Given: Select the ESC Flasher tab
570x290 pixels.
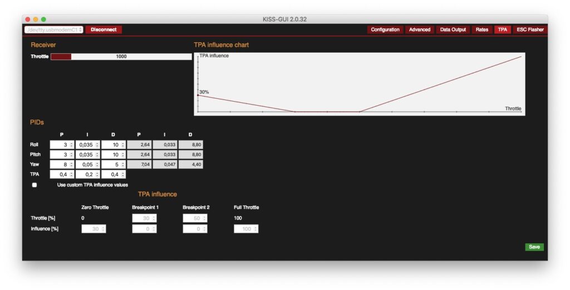Looking at the screenshot, I should click(530, 29).
